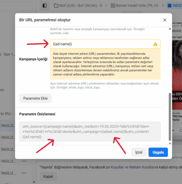
Task: Close the URL parameter dialog
Action: tap(165, 20)
